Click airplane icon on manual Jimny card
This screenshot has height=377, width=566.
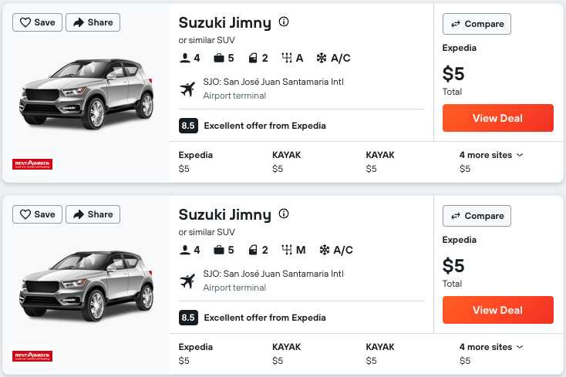pyautogui.click(x=187, y=281)
